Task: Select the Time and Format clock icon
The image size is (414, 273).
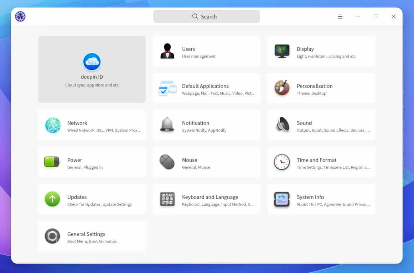Action: click(281, 162)
